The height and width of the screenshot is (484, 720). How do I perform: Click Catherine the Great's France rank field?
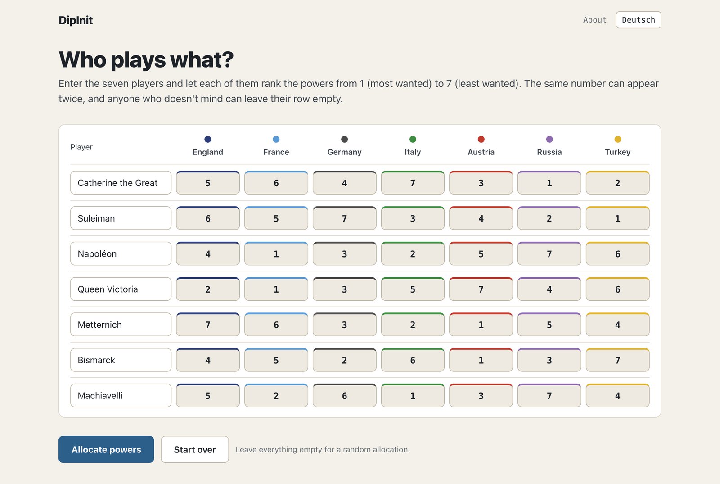coord(276,183)
